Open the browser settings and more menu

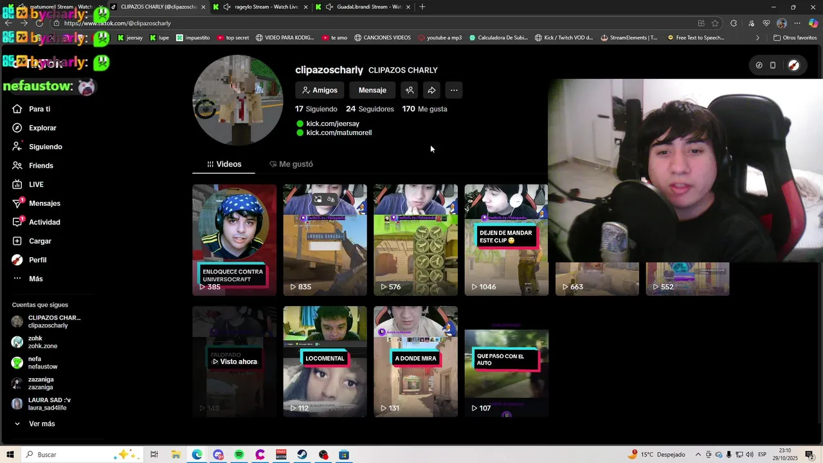tap(797, 23)
